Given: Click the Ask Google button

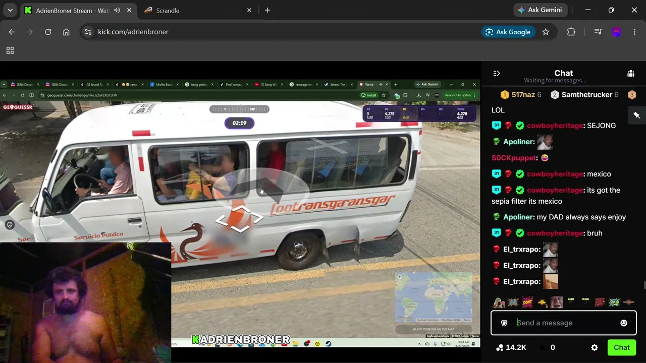Looking at the screenshot, I should [508, 32].
